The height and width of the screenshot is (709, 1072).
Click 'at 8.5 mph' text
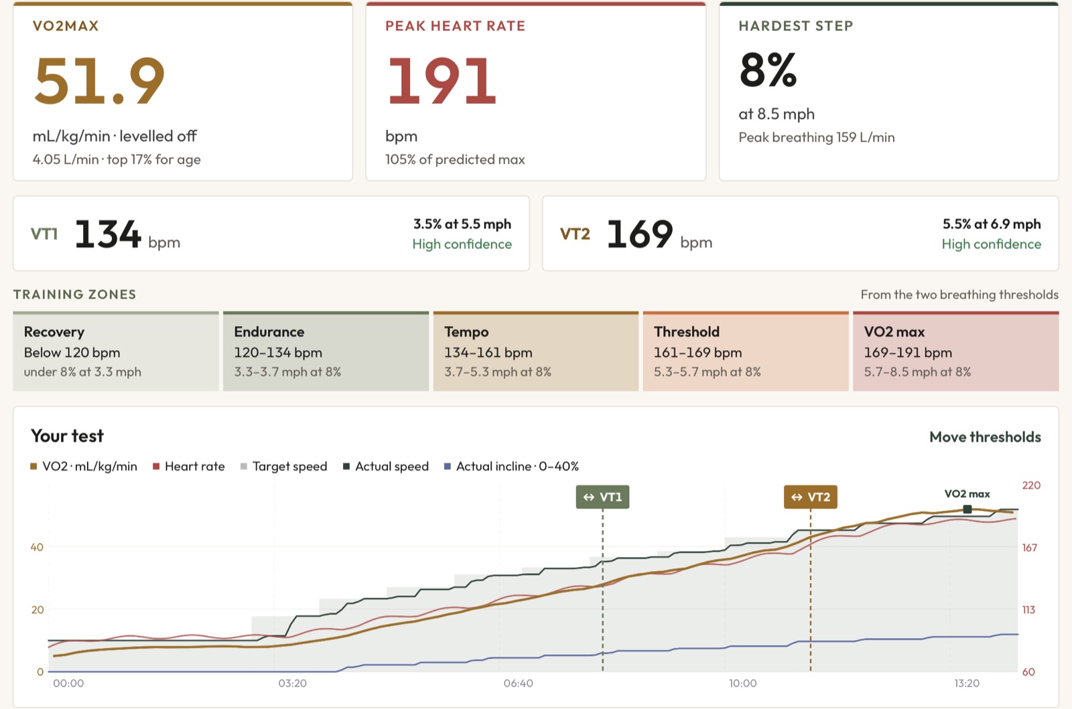click(777, 114)
